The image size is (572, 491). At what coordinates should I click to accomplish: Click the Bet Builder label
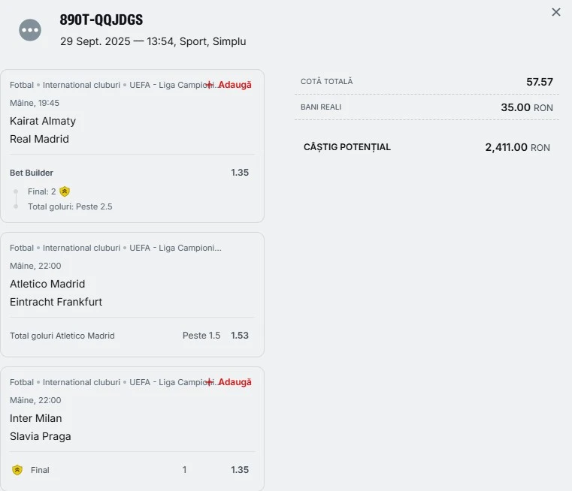click(x=32, y=173)
